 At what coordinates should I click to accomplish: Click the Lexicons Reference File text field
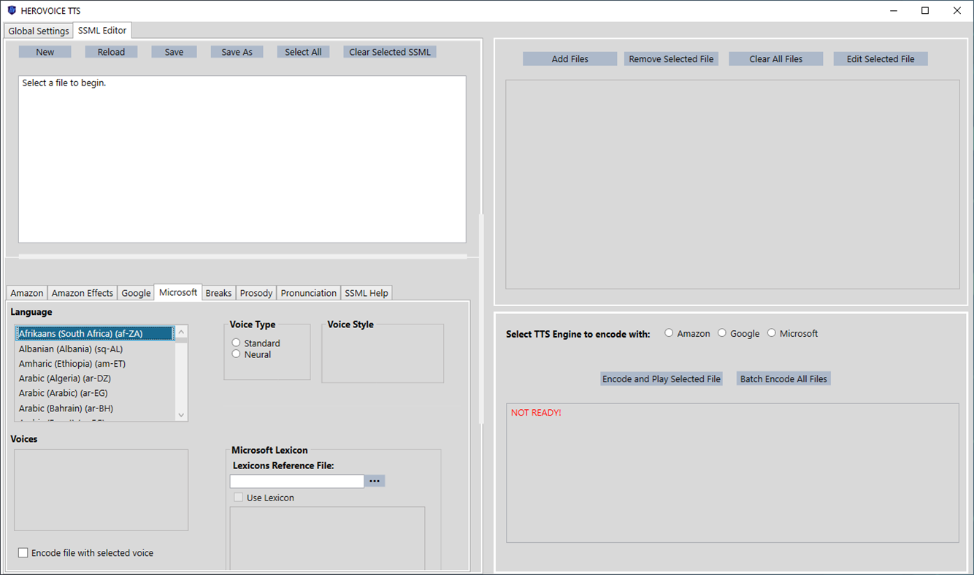pyautogui.click(x=296, y=481)
